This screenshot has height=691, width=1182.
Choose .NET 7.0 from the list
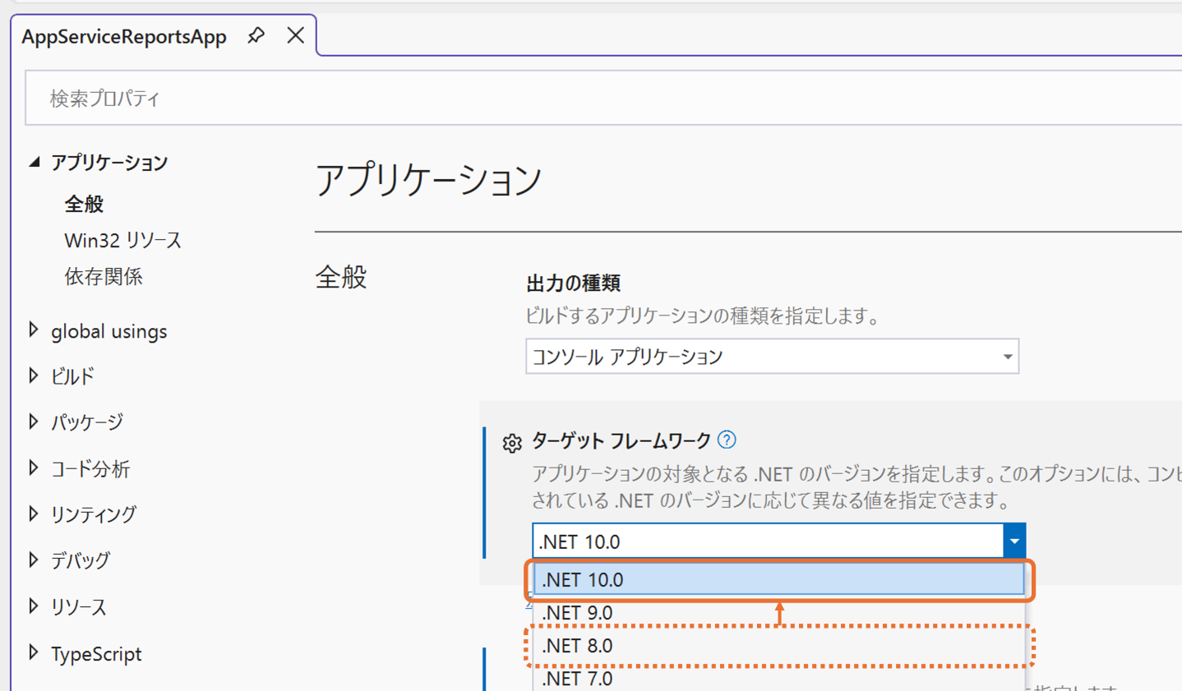778,678
